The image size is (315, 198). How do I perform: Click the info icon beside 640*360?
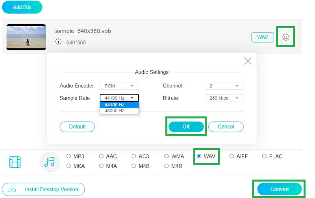pyautogui.click(x=58, y=42)
